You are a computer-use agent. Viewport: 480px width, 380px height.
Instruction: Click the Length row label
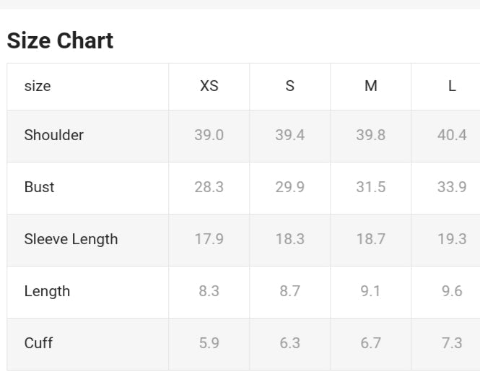(47, 291)
